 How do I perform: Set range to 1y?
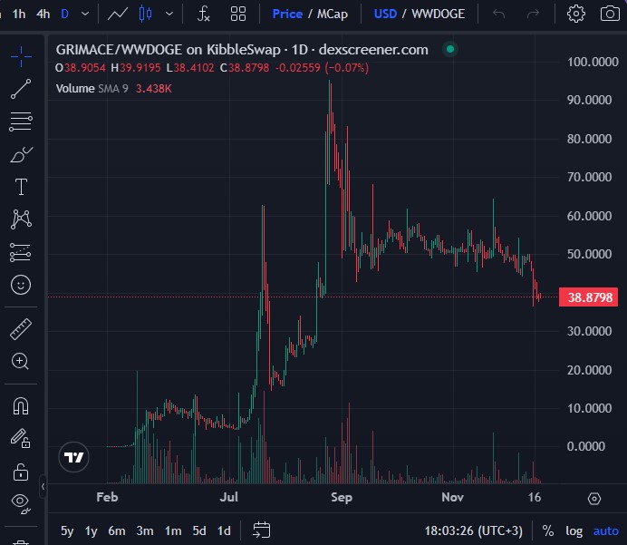click(x=92, y=531)
